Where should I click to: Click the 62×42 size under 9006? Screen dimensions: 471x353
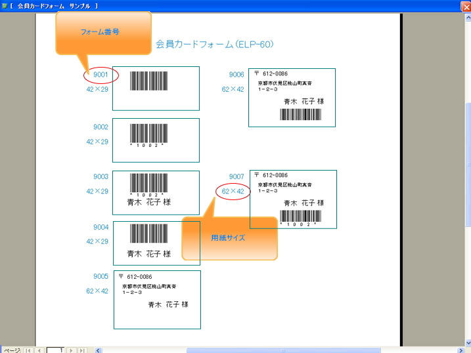(x=233, y=89)
